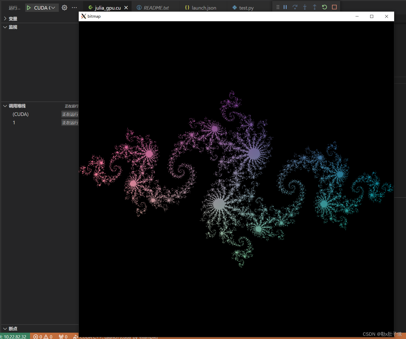Click the debug launch status bar icon
Viewport: 406px width, 339px height.
click(75, 336)
